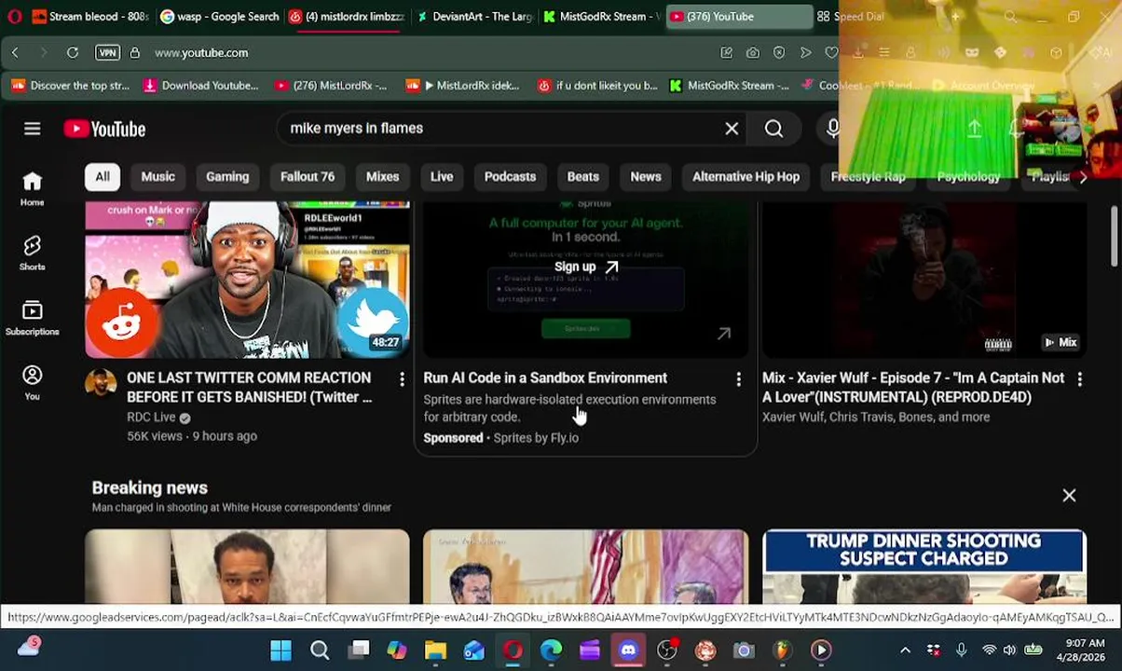
Task: Select the All filter chip
Action: pos(103,176)
